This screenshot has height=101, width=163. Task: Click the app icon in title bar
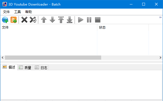point(5,4)
